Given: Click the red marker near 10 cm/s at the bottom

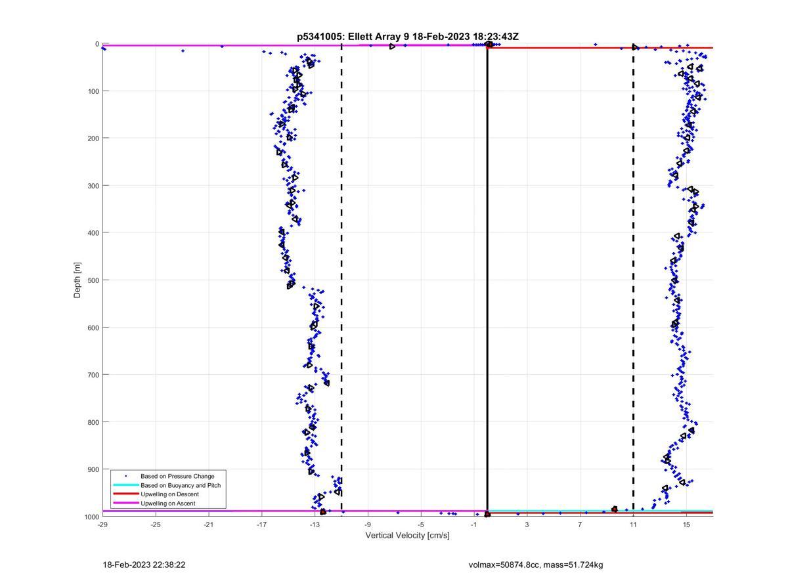Looking at the screenshot, I should click(615, 509).
